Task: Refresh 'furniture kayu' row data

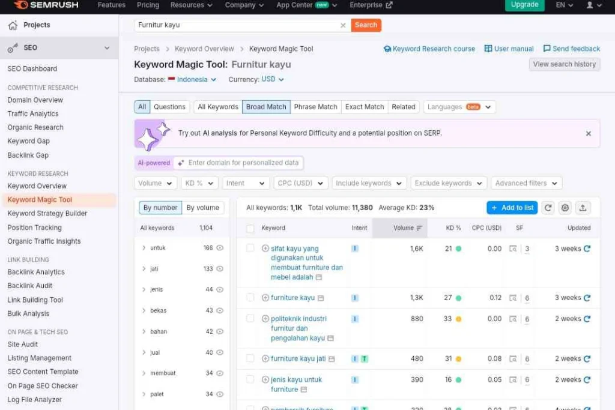Action: (x=587, y=298)
